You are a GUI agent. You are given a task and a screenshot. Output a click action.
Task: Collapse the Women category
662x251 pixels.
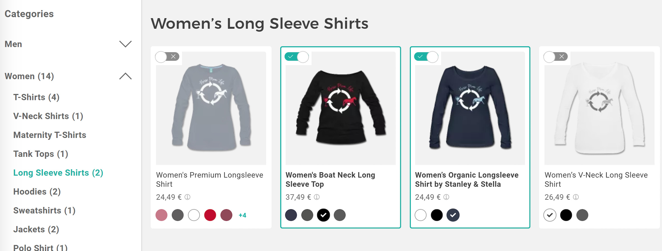(x=125, y=76)
